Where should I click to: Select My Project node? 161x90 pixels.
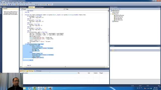point(116,12)
